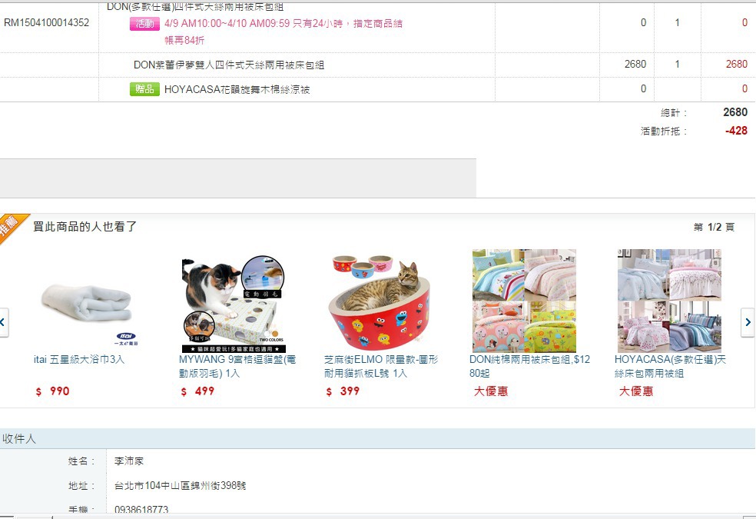Click the 第 1/2 頁 page indicator
This screenshot has width=756, height=519.
(x=714, y=227)
